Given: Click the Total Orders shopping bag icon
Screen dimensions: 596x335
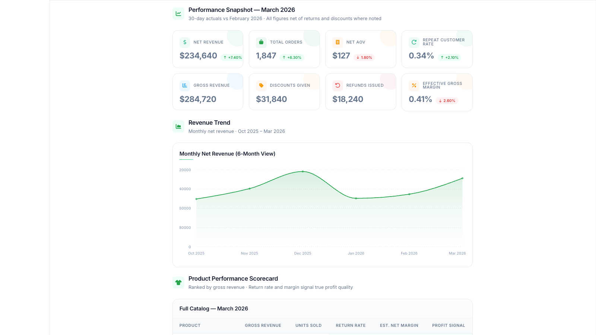Looking at the screenshot, I should tap(261, 42).
